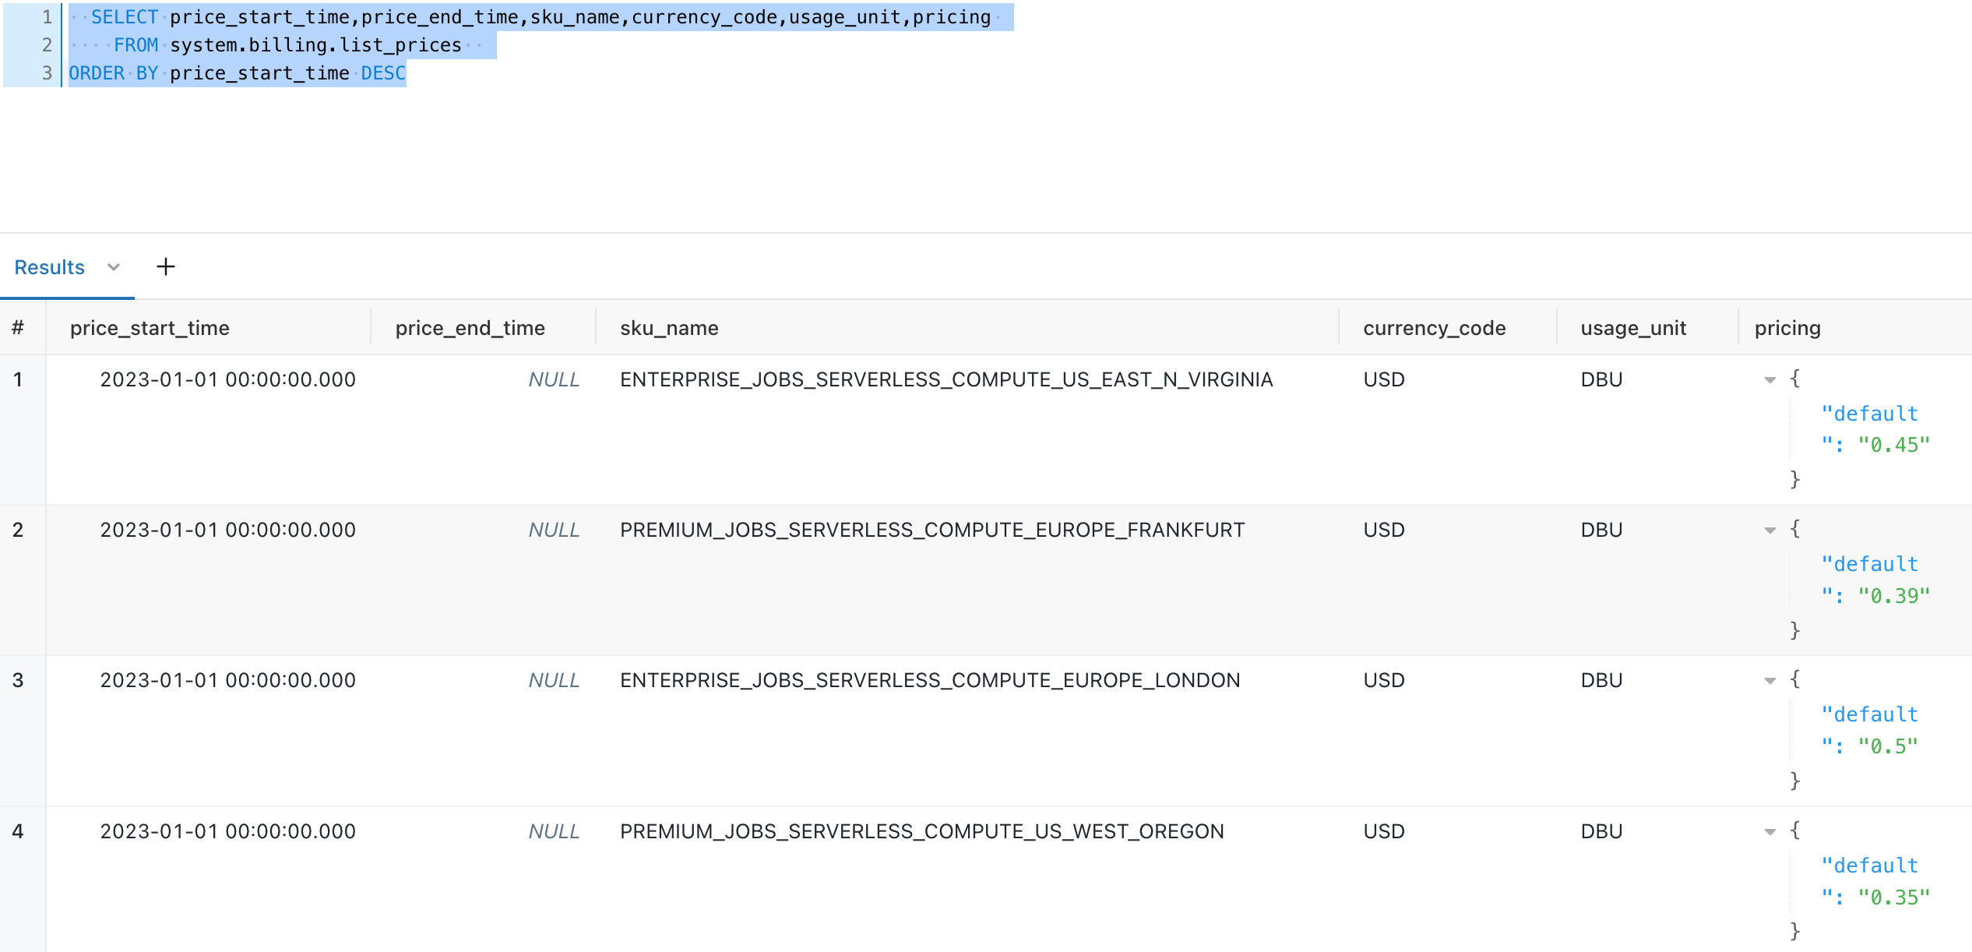Click the # row index column header
This screenshot has height=952, width=1972.
click(18, 328)
